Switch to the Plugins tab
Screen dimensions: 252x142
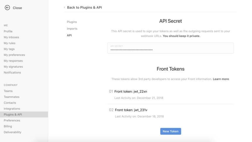pos(72,22)
